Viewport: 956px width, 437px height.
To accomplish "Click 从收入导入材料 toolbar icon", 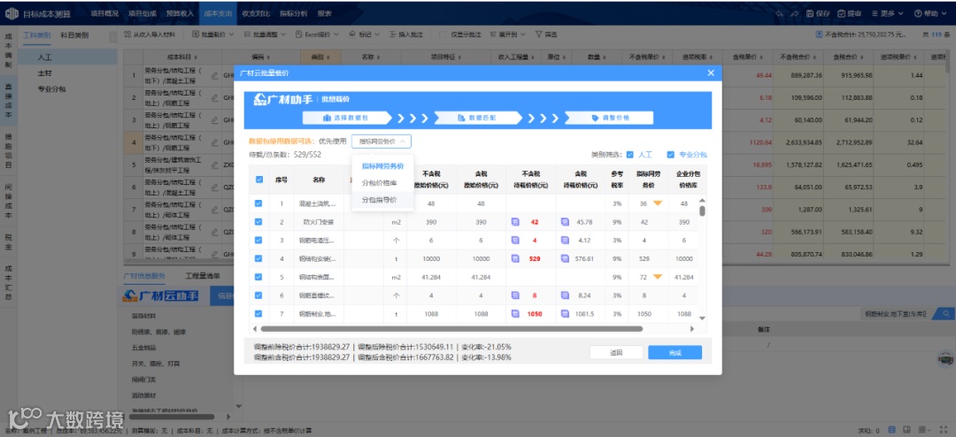I will point(127,34).
